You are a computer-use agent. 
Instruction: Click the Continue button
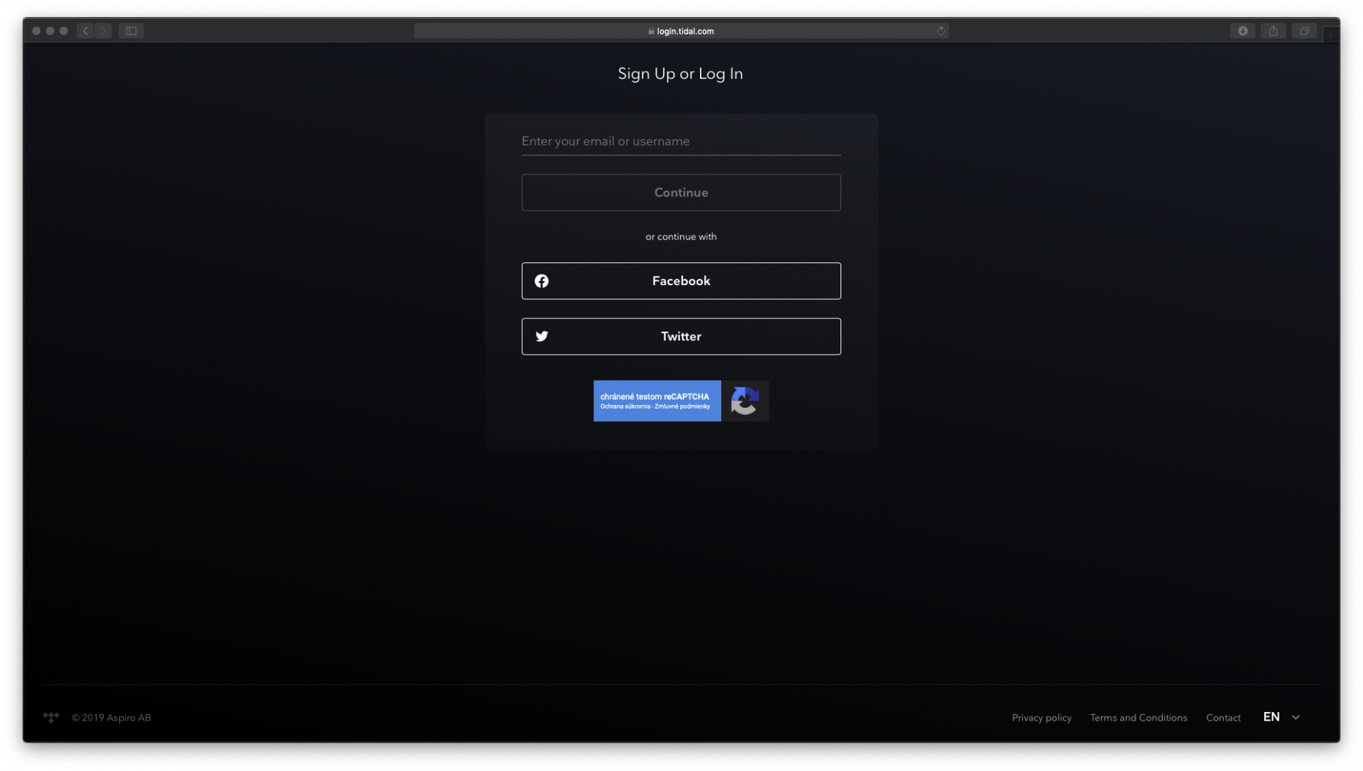point(681,192)
